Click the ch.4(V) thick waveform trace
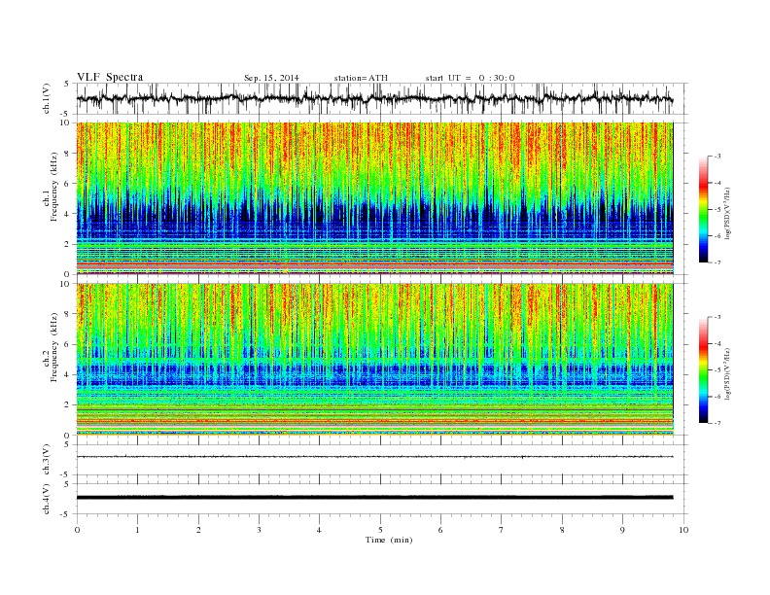Image resolution: width=770 pixels, height=595 pixels. (x=374, y=498)
